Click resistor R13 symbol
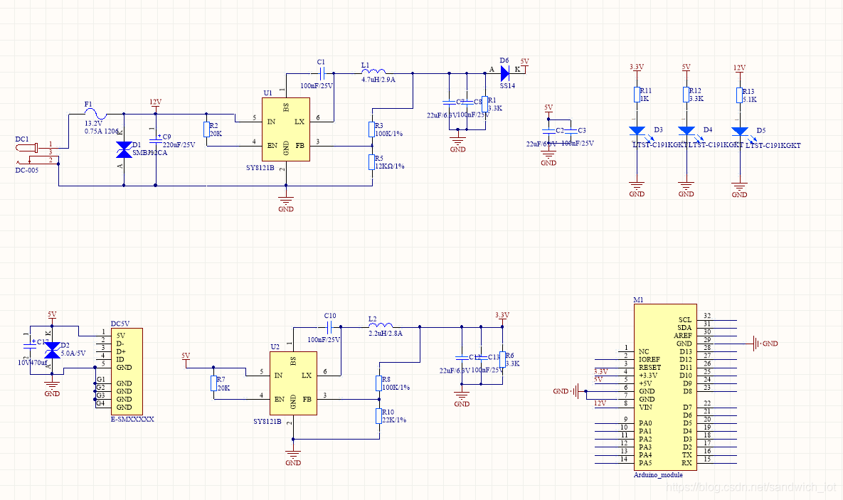This screenshot has height=500, width=843. (x=740, y=95)
